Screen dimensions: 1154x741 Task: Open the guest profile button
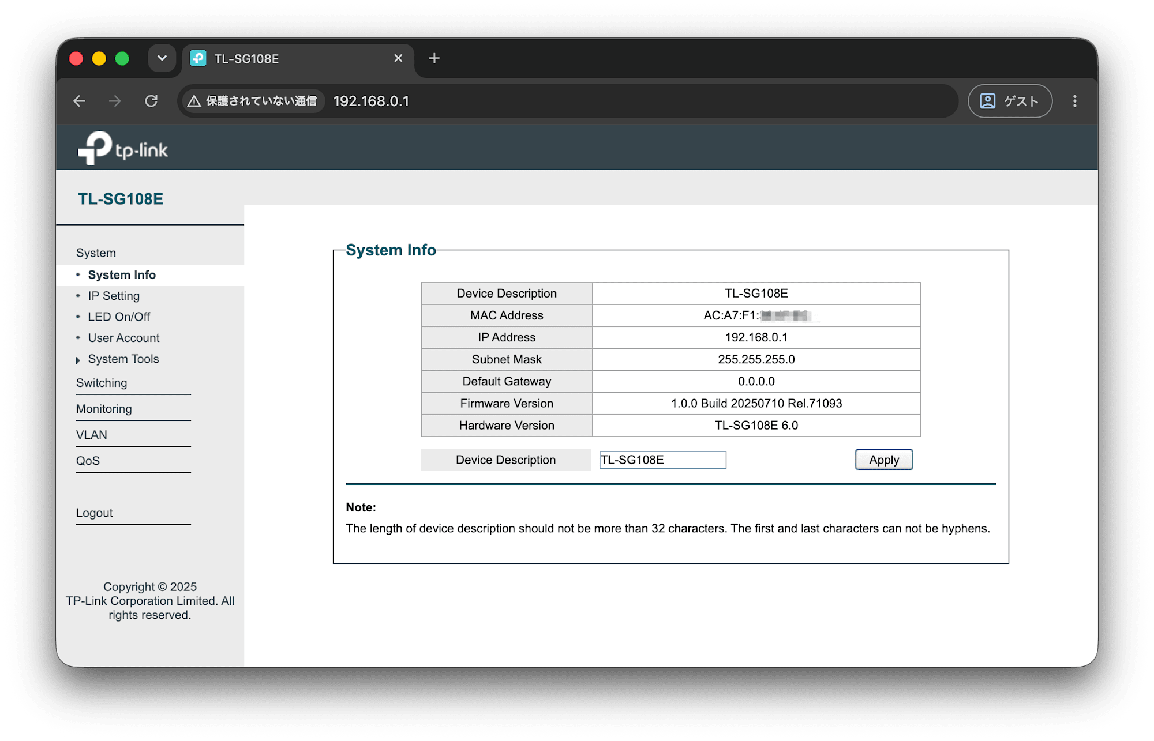1010,101
